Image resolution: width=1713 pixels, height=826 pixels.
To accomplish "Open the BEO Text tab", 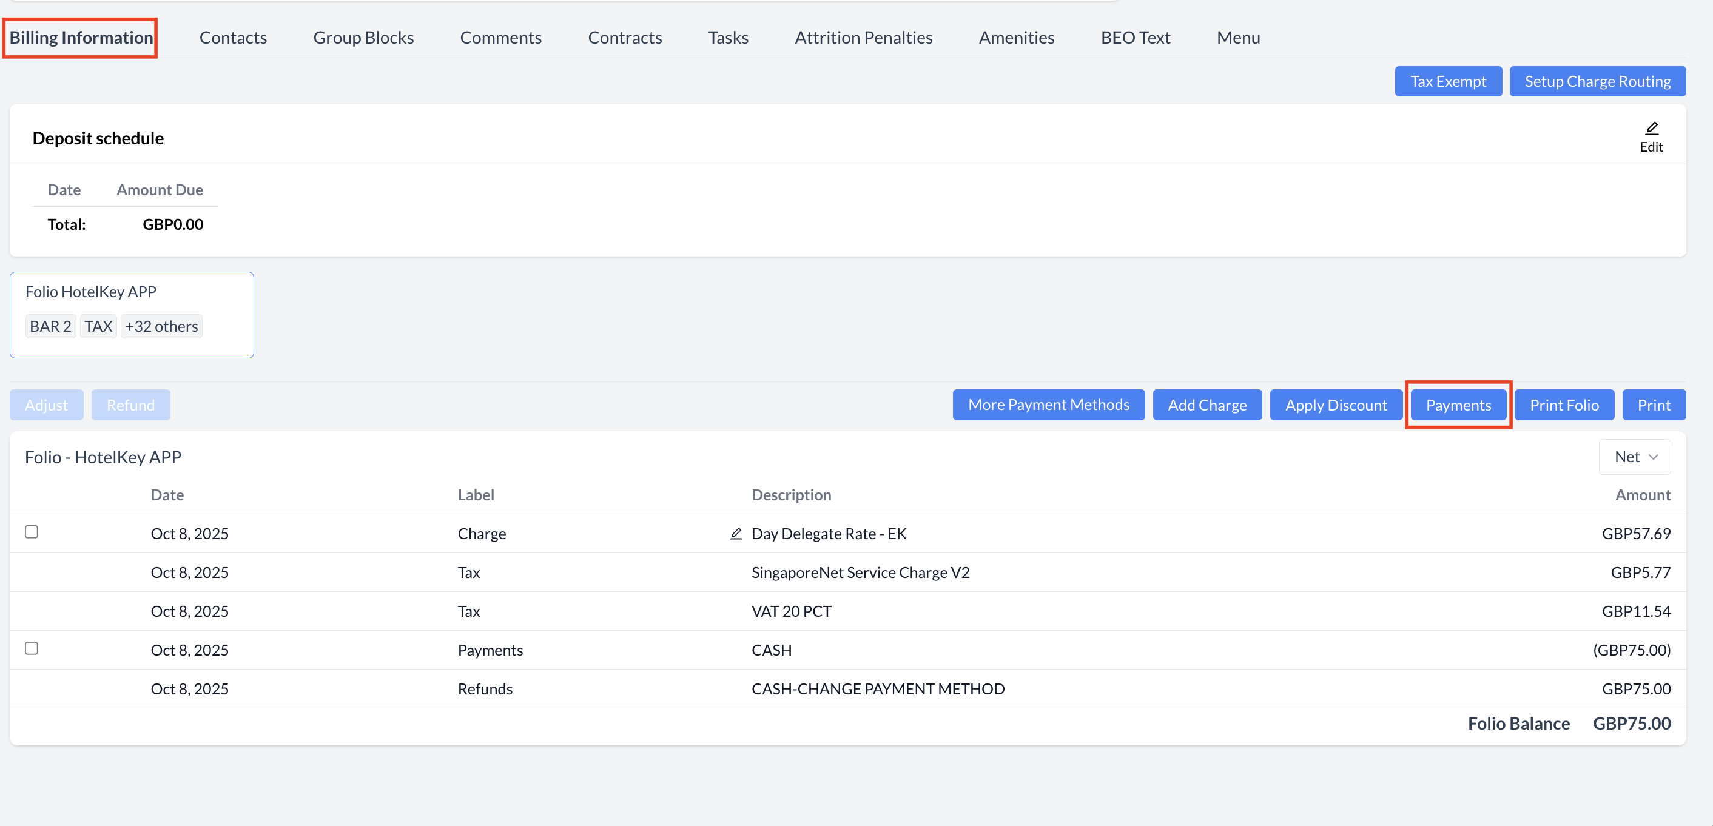I will click(x=1135, y=37).
